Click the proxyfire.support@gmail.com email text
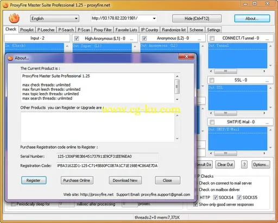The height and width of the screenshot is (223, 278). [x=166, y=195]
